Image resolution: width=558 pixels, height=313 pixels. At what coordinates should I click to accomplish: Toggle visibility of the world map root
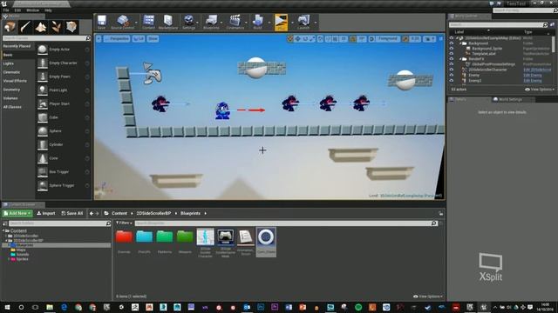(452, 37)
